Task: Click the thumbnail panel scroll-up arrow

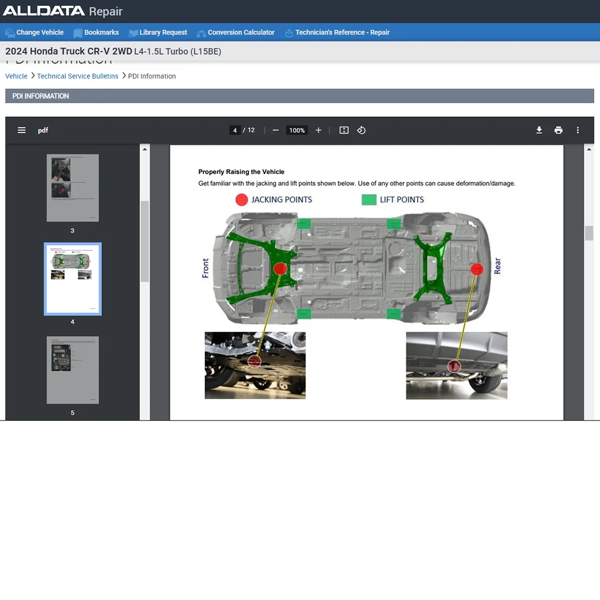Action: 145,149
